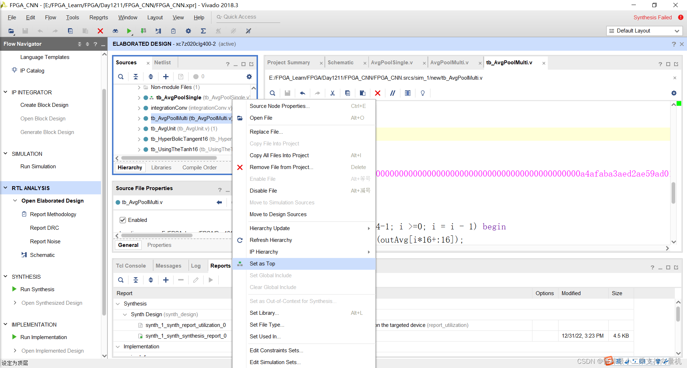Toggle the Enabled checkbox
The height and width of the screenshot is (368, 687).
pyautogui.click(x=123, y=220)
